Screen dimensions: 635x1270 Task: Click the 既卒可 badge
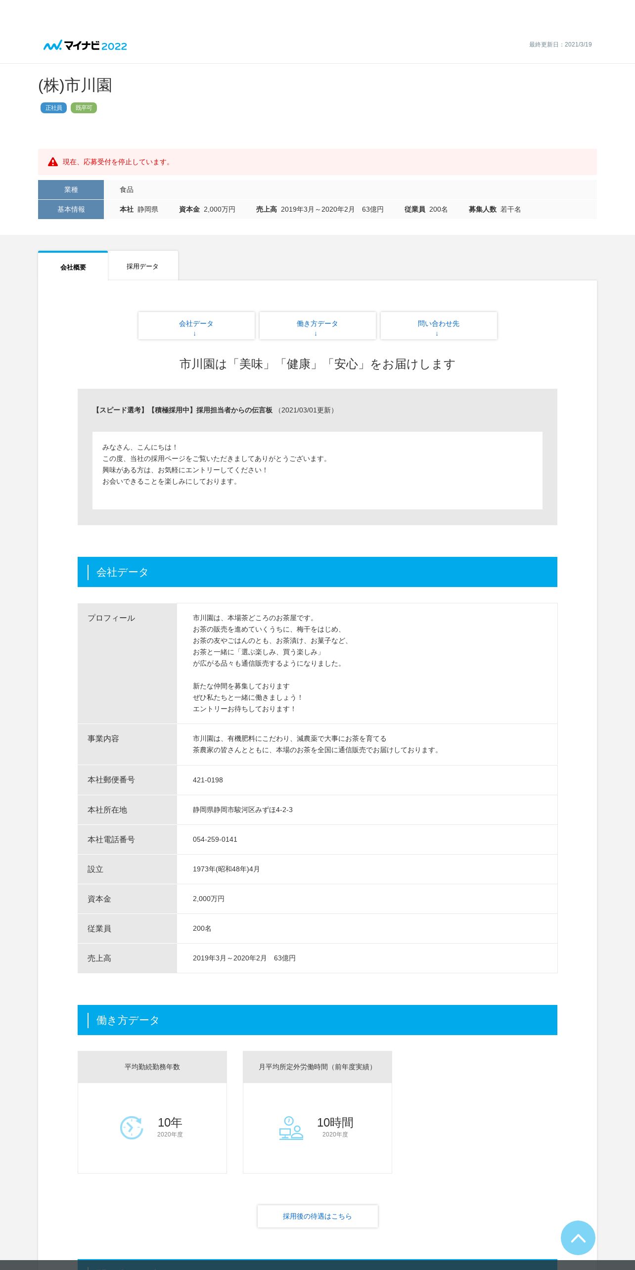(x=84, y=108)
